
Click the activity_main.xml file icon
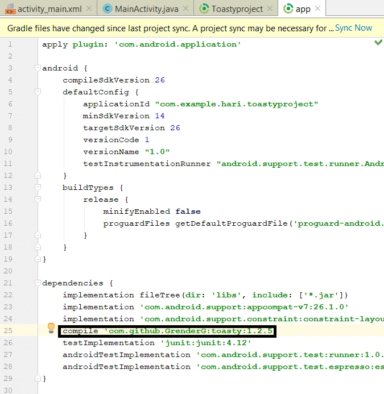(x=10, y=9)
